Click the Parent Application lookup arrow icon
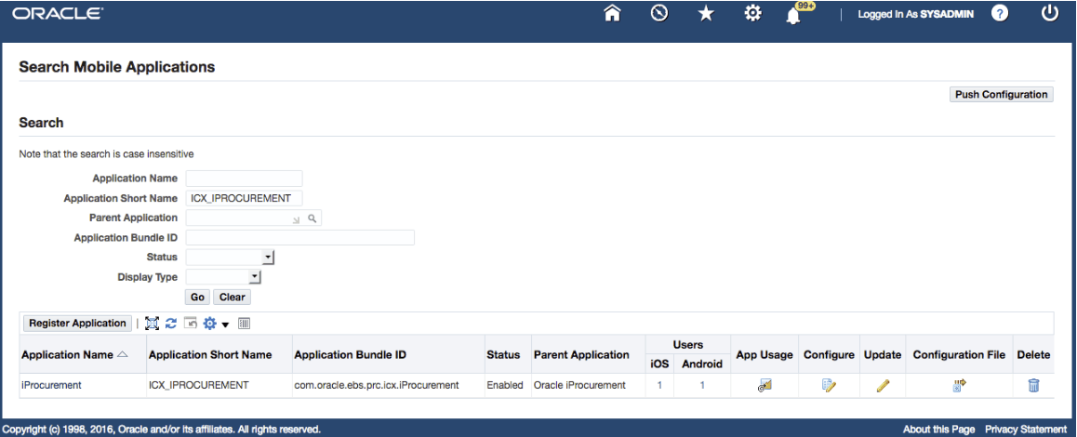This screenshot has height=437, width=1077. pos(297,219)
